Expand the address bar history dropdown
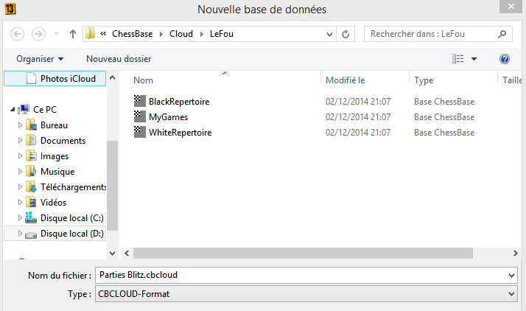 click(x=329, y=34)
